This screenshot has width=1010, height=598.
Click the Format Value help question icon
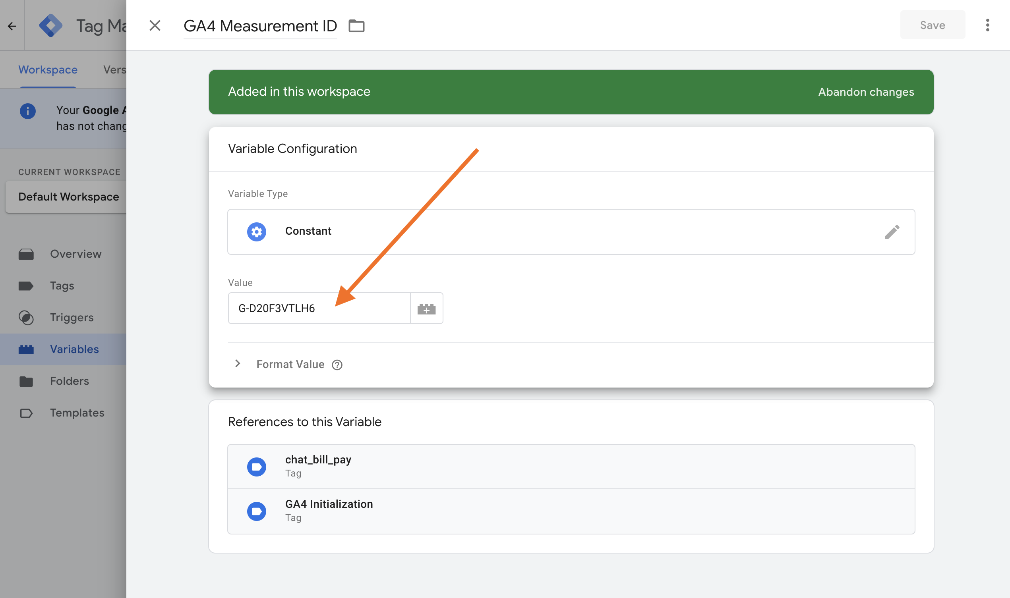(337, 365)
